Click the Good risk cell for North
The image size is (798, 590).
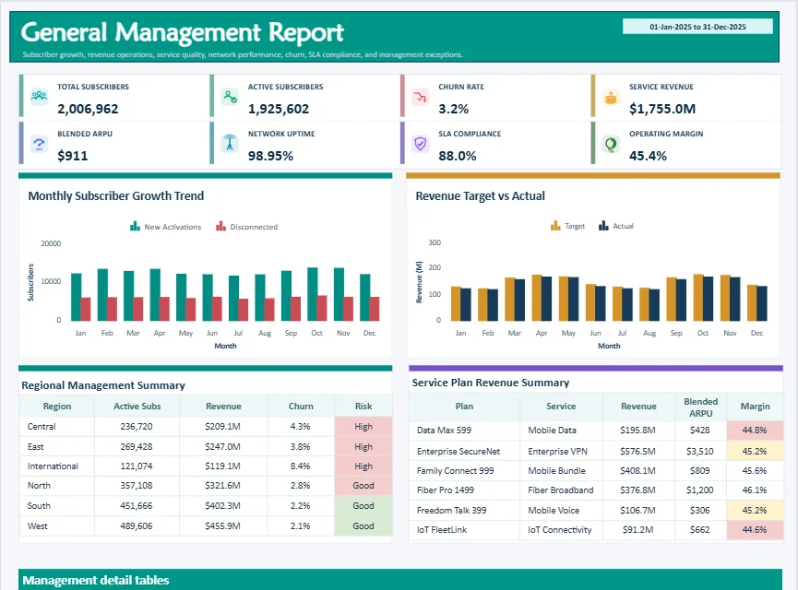(363, 485)
